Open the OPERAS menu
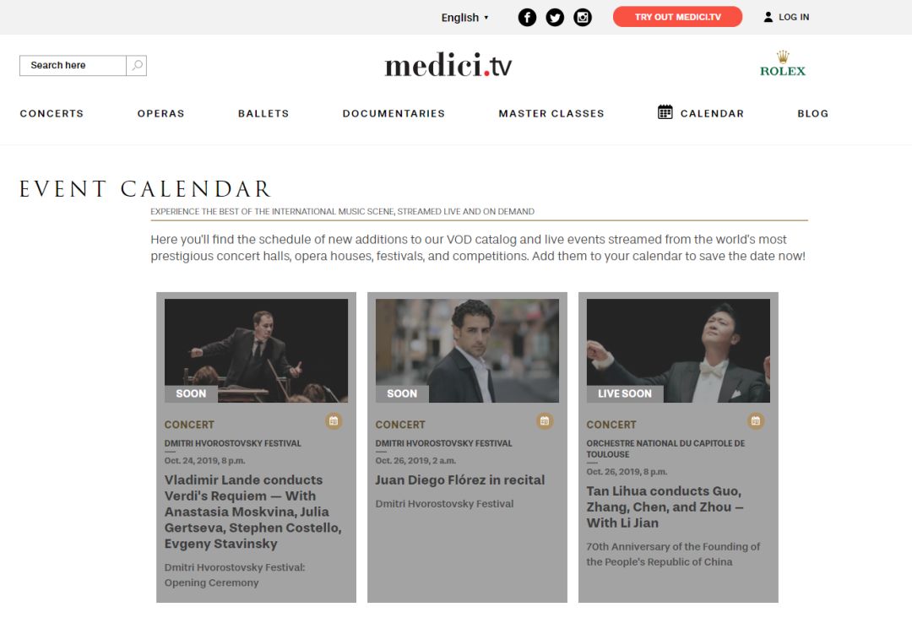The image size is (912, 618). click(x=161, y=113)
